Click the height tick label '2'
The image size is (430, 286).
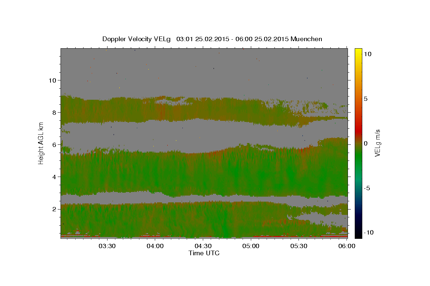click(54, 209)
